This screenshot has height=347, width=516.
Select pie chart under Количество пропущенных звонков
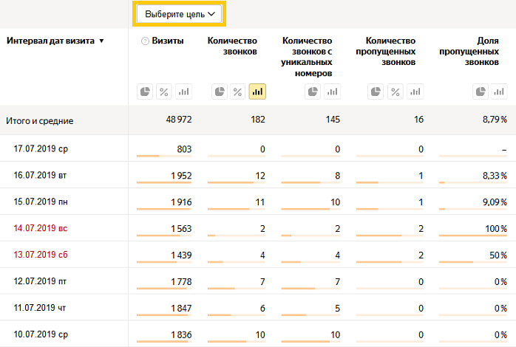[x=376, y=92]
